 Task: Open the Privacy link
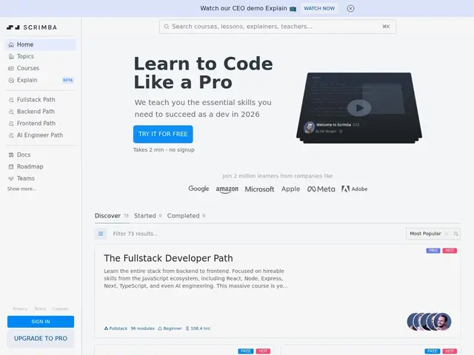click(20, 309)
